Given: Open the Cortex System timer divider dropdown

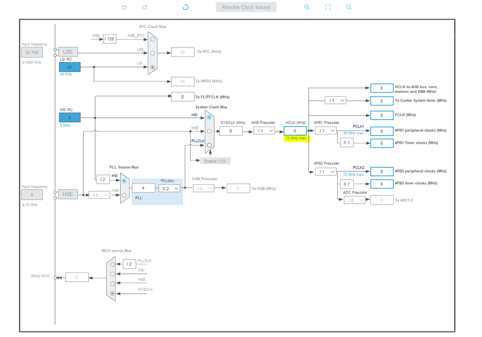Looking at the screenshot, I should pos(336,101).
